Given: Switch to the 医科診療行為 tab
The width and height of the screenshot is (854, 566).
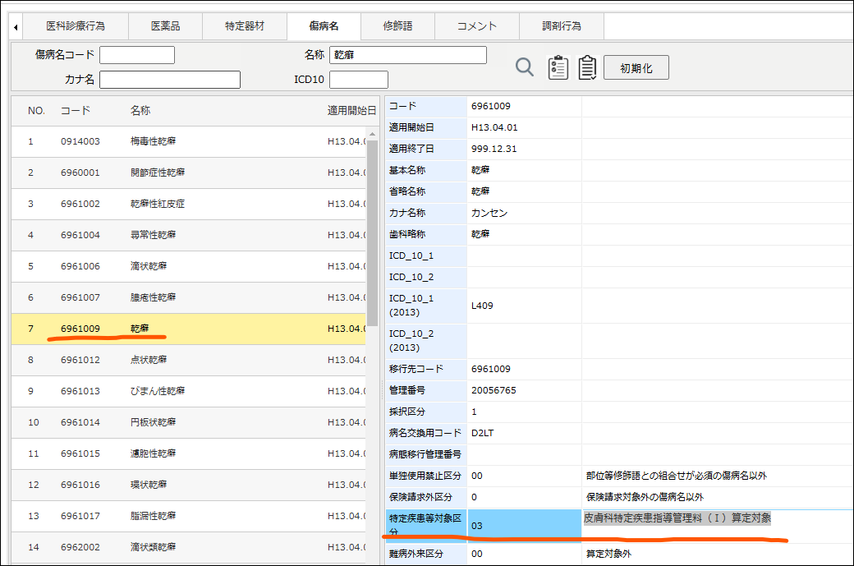Looking at the screenshot, I should click(76, 26).
